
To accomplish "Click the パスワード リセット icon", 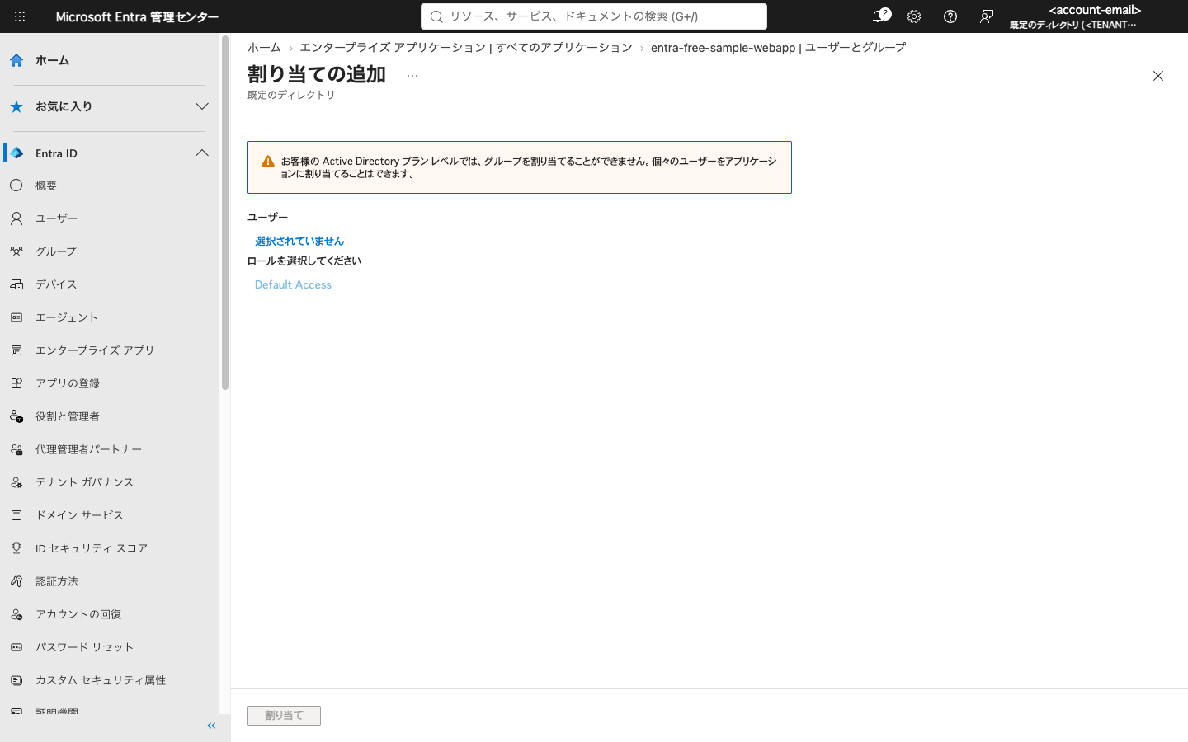I will click(16, 647).
